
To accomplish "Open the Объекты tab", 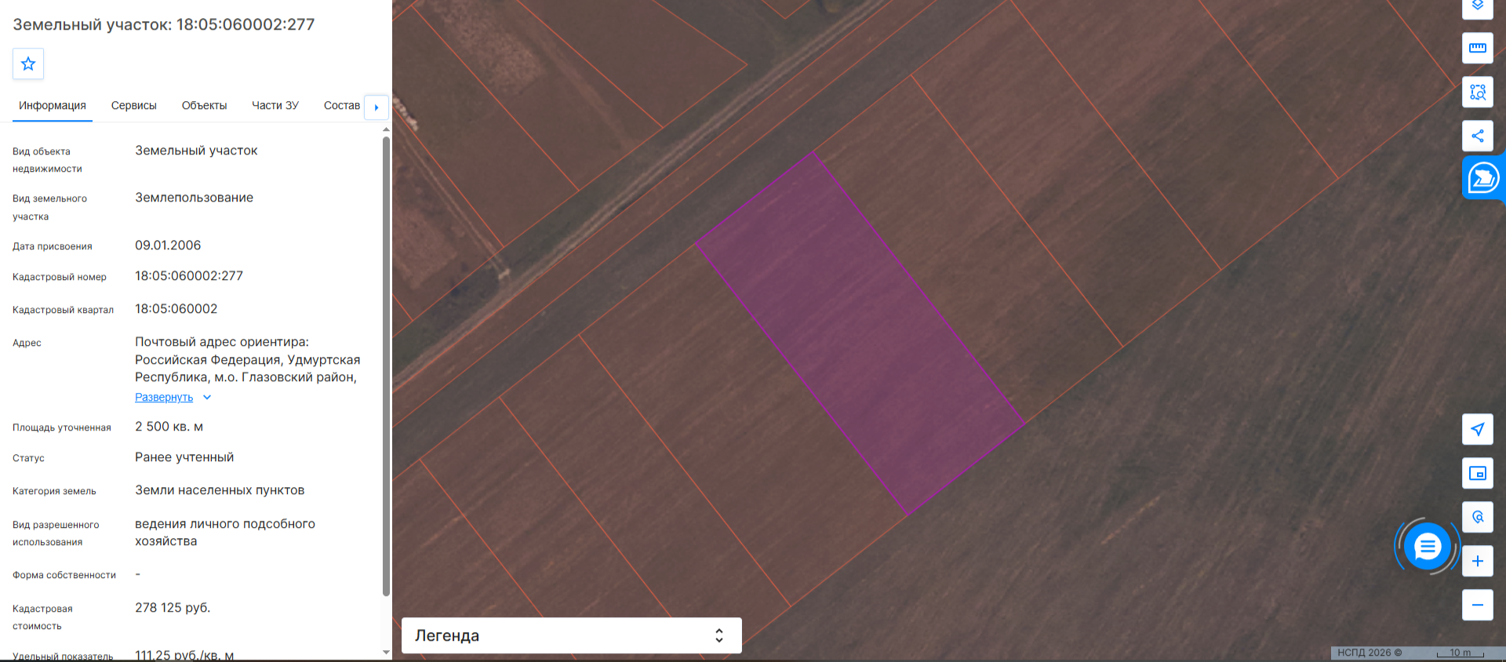I will pos(204,105).
